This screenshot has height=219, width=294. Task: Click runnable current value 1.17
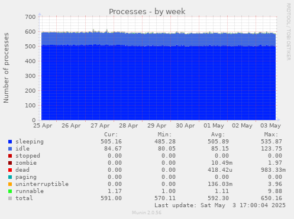(x=115, y=191)
